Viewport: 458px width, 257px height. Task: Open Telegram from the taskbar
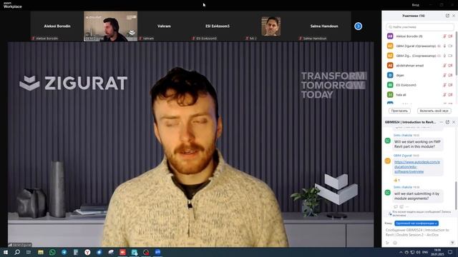[64, 252]
